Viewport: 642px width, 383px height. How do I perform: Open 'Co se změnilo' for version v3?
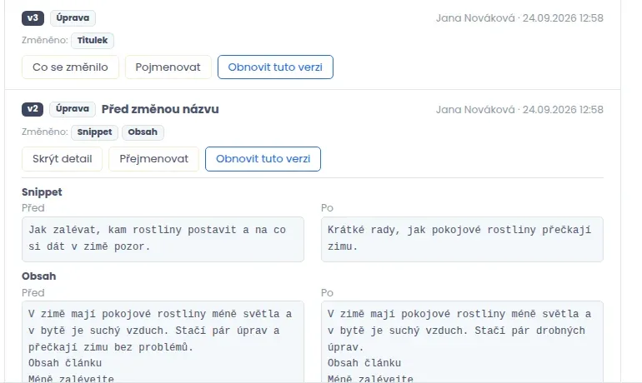tap(70, 67)
